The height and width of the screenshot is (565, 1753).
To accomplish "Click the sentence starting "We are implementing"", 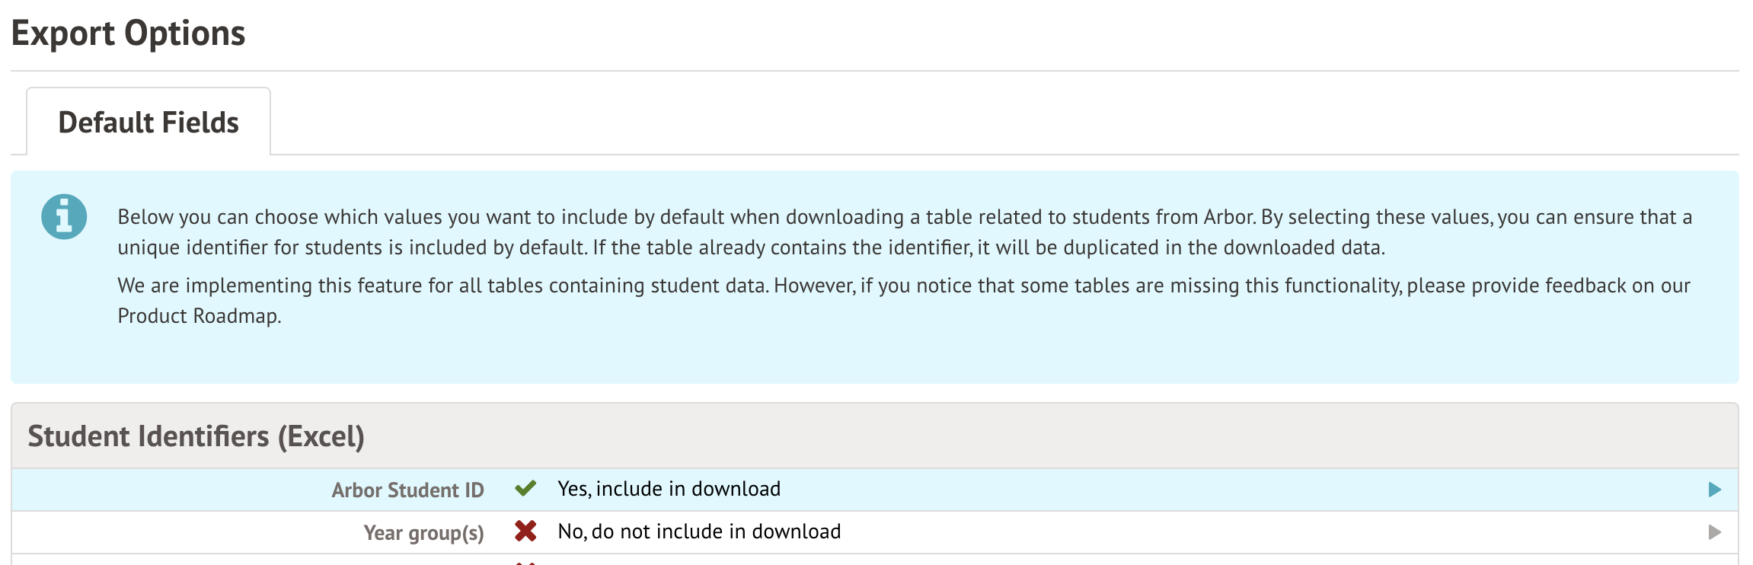I will click(x=904, y=286).
